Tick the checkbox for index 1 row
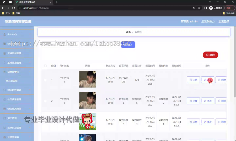The width and height of the screenshot is (236, 141). click(x=45, y=80)
